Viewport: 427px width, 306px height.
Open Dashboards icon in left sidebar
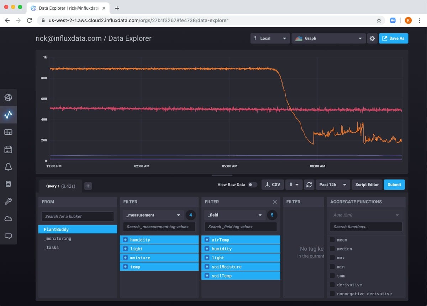(x=8, y=132)
